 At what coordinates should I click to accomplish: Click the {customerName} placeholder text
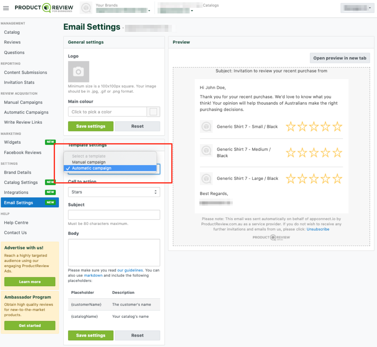click(86, 305)
